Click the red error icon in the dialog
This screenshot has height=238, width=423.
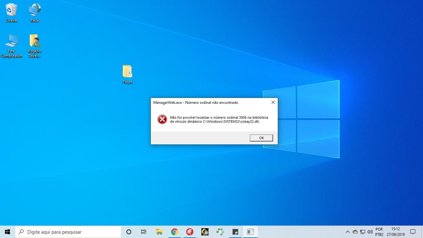pos(162,119)
